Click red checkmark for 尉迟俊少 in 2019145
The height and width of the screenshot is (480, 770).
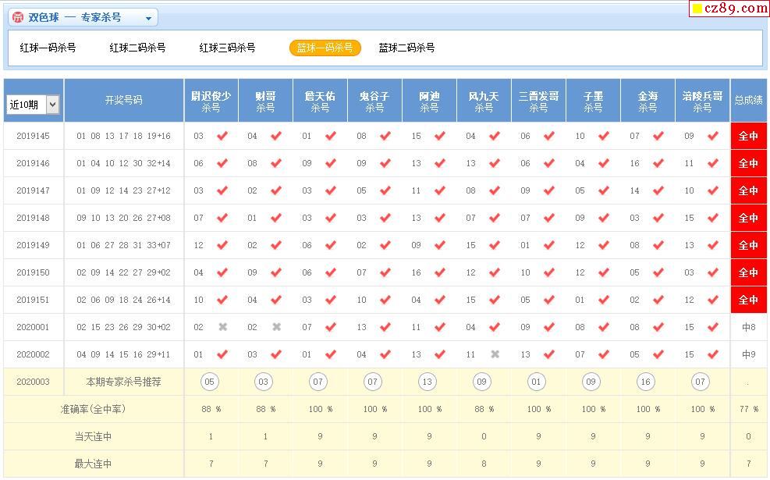(222, 136)
